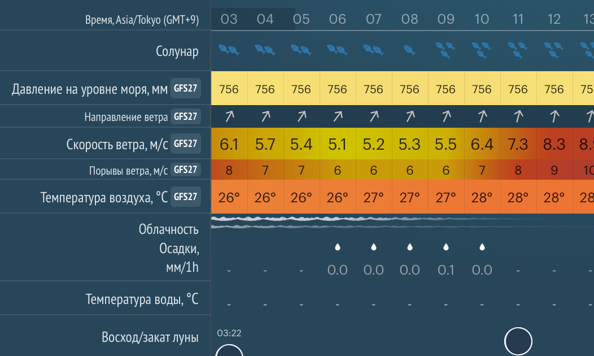Click the 8.3 wind speed colored cell
Image resolution: width=594 pixels, height=356 pixels.
(554, 144)
